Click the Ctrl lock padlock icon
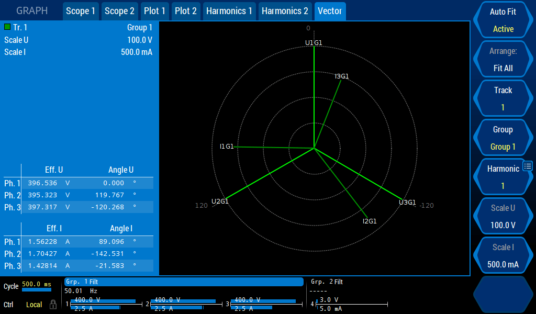This screenshot has width=536, height=314. pos(53,305)
